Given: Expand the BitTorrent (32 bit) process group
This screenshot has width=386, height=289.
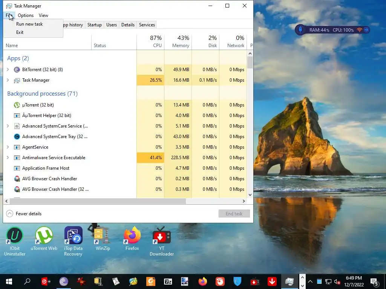Looking at the screenshot, I should 8,70.
